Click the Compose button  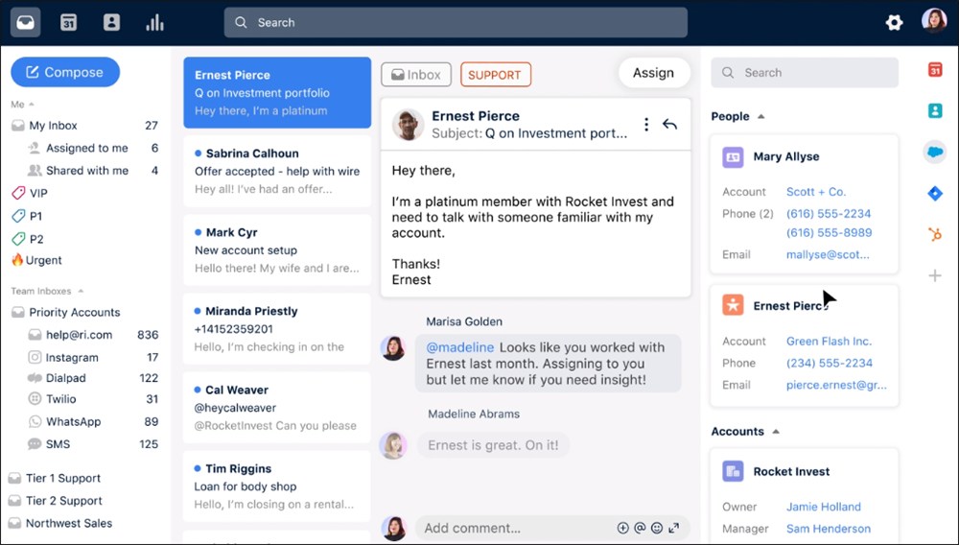pyautogui.click(x=65, y=72)
